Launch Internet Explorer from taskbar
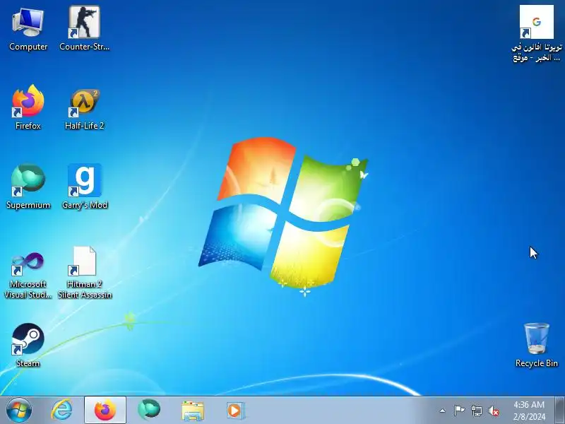Screen dimensions: 565x424 point(61,411)
